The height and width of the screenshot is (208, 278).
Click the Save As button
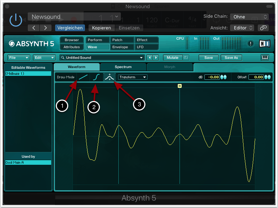click(231, 57)
